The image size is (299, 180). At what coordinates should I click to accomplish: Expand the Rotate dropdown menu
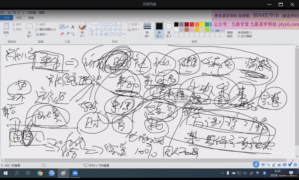point(43,34)
